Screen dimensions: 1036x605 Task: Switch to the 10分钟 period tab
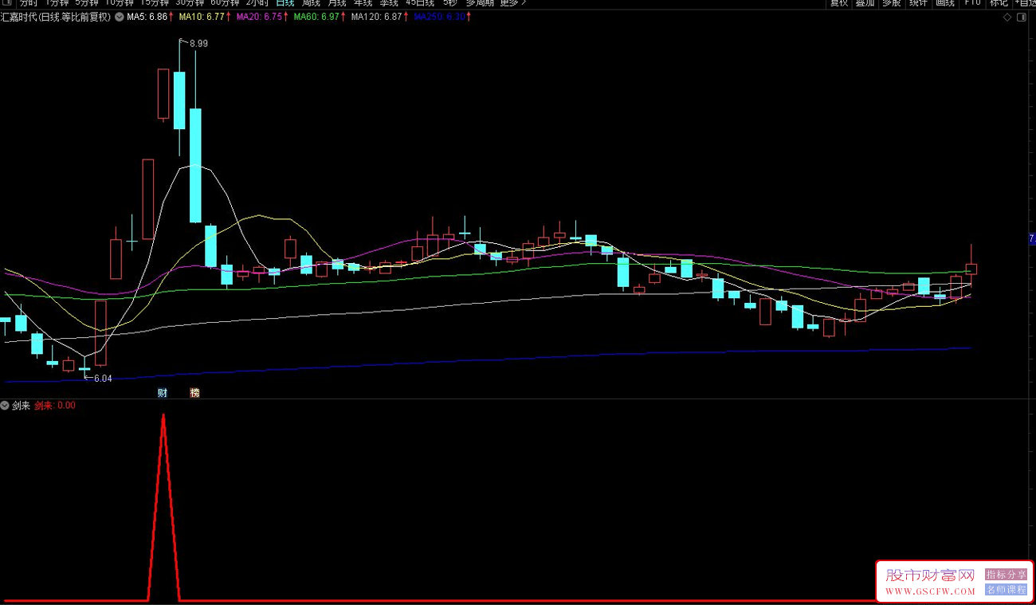click(x=120, y=3)
